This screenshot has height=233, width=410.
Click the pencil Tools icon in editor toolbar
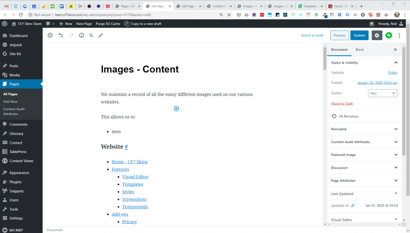[101, 35]
